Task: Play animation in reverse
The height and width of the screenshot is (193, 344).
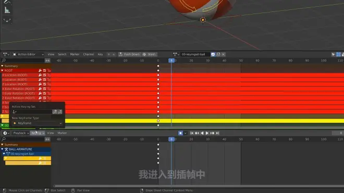Action: 202,133
